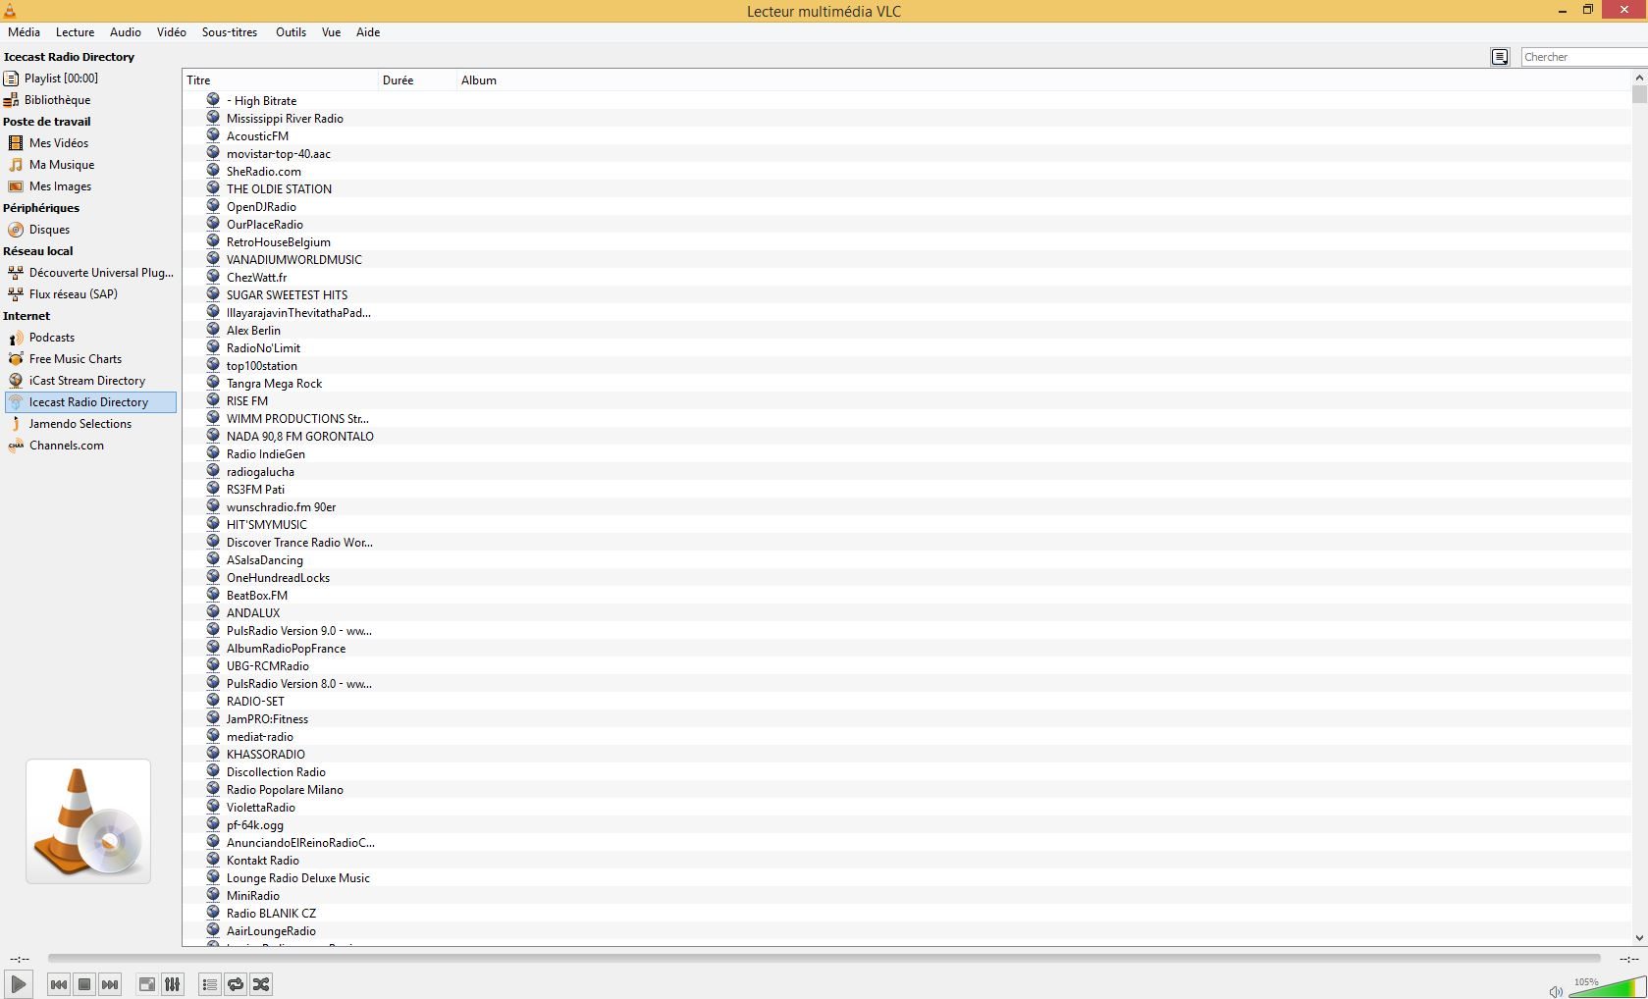Click globe icon beside RISE FM
This screenshot has height=999, width=1648.
(213, 400)
